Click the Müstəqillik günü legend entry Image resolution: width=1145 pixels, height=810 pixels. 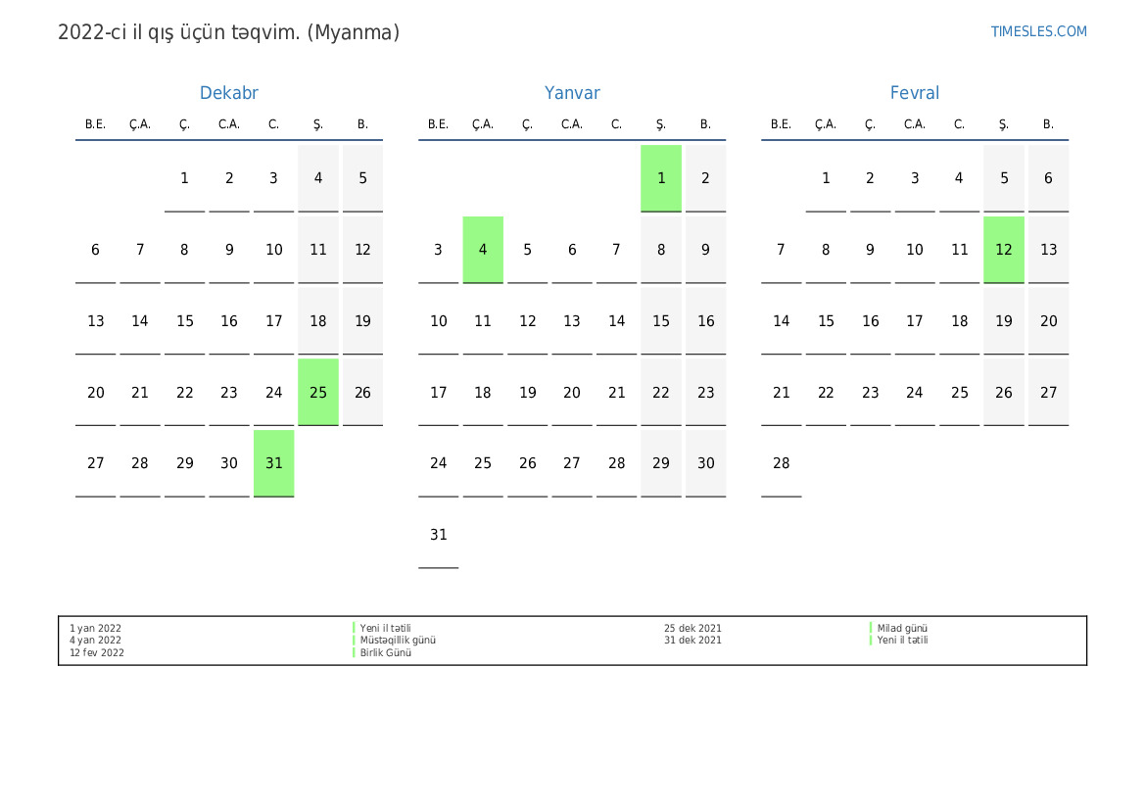tap(398, 641)
